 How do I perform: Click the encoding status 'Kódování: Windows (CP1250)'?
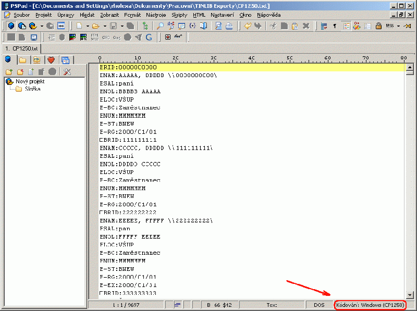coord(370,305)
